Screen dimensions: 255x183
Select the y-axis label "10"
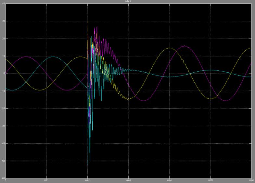4,56
